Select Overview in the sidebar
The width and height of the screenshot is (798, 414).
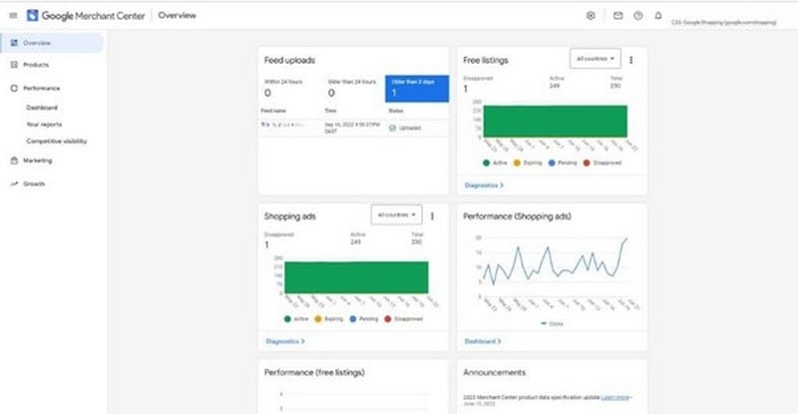coord(52,43)
